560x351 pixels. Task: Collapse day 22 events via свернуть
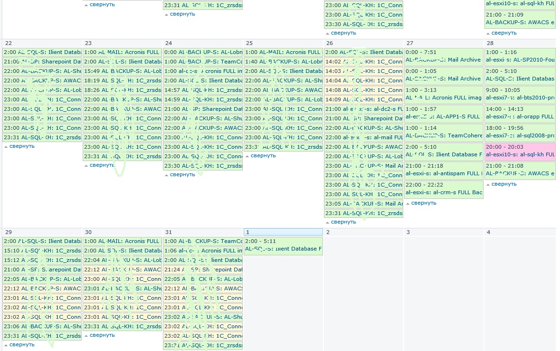[x=22, y=146]
